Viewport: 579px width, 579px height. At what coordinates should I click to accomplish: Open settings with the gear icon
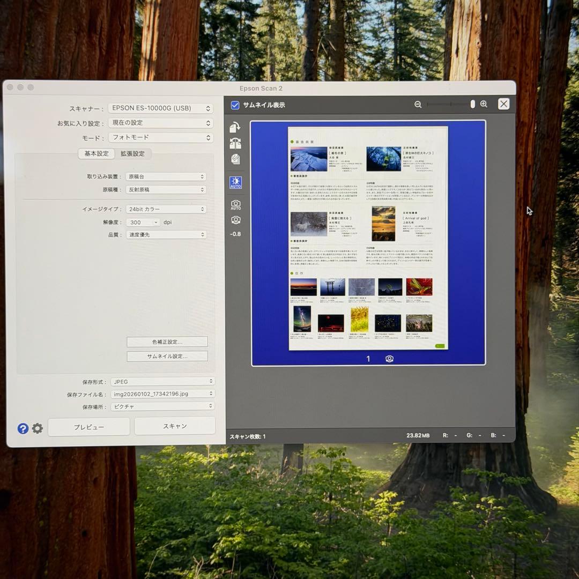click(x=37, y=428)
